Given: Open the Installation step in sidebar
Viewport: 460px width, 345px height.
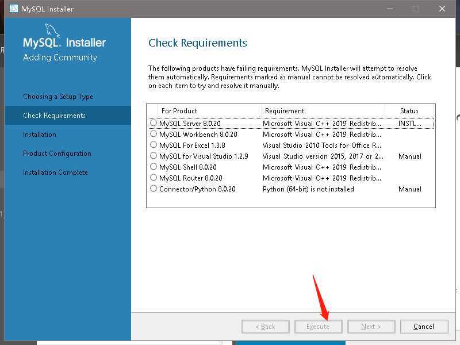Looking at the screenshot, I should pyautogui.click(x=40, y=135).
